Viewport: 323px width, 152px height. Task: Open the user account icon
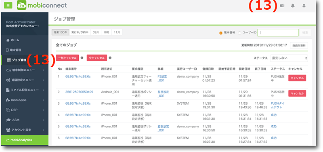tap(304, 6)
